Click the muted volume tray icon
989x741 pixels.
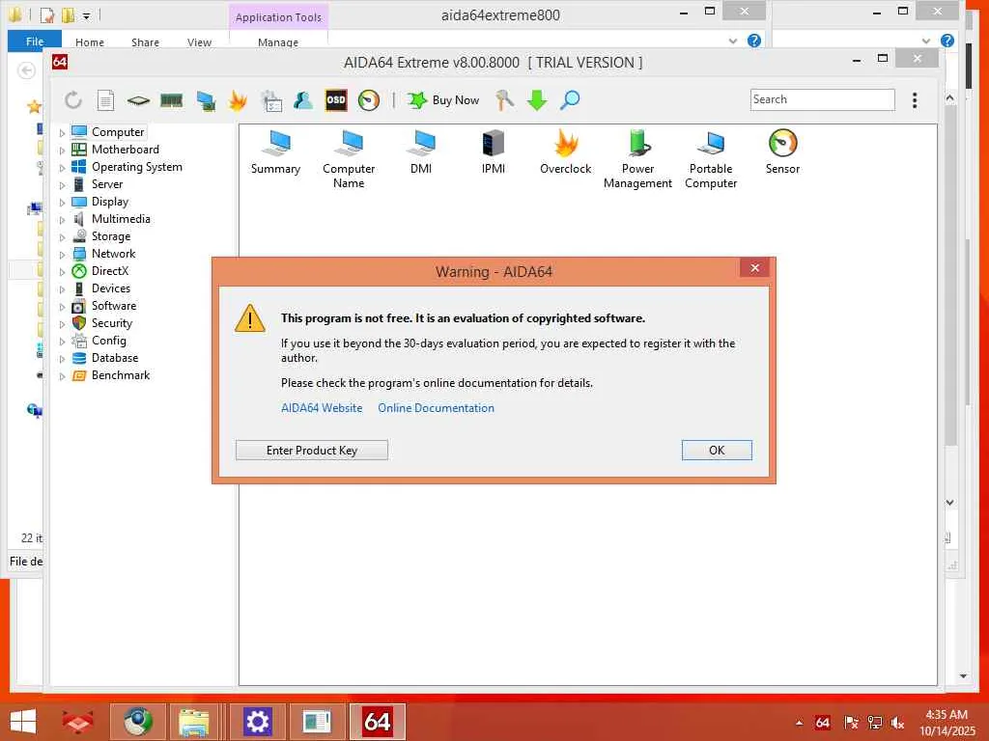pos(897,723)
